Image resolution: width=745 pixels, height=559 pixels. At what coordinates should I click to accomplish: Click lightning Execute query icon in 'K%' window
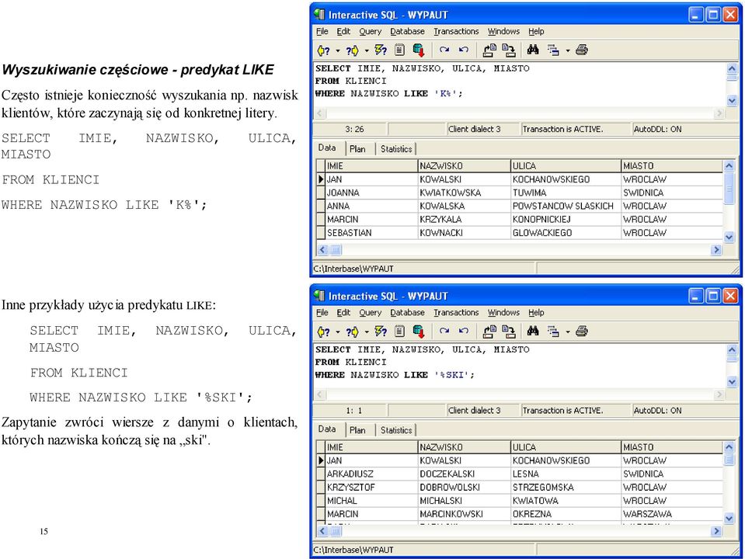pos(381,50)
